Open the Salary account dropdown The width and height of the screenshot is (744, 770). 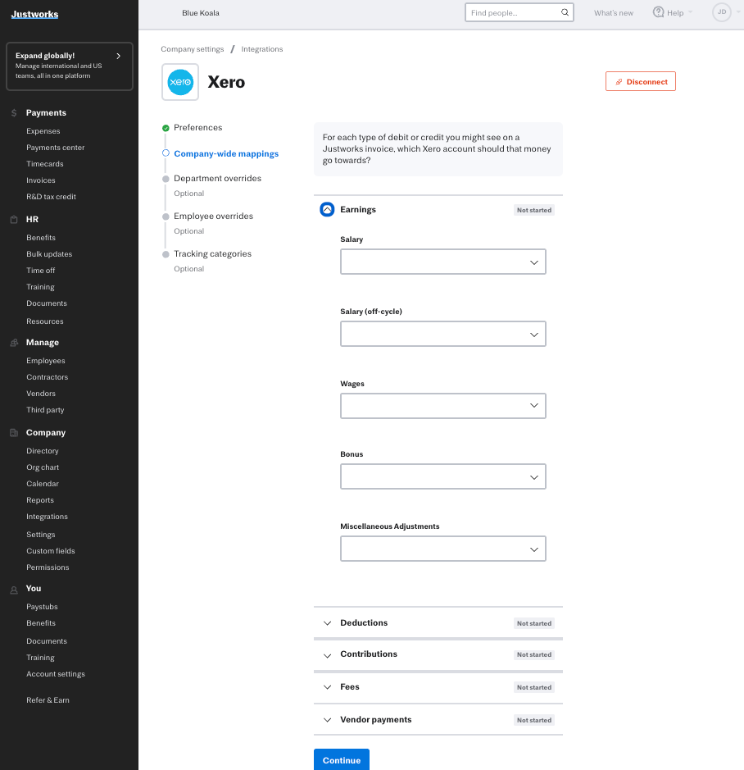coord(442,262)
